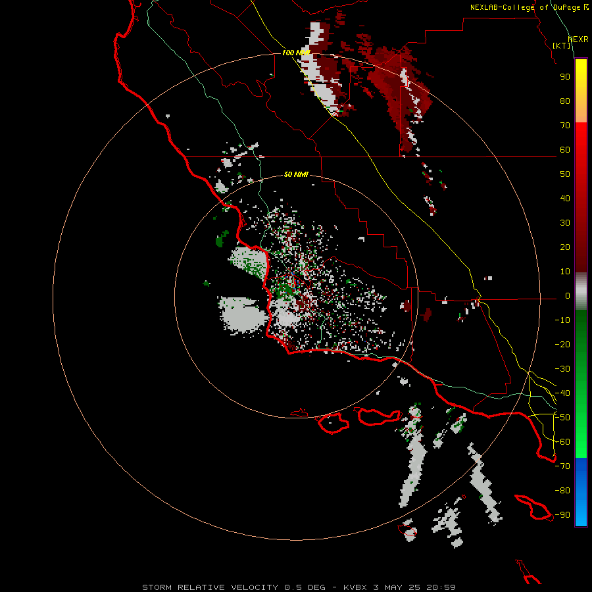The image size is (592, 592).
Task: Click the positive 40 knot scale value
Action: coord(565,198)
